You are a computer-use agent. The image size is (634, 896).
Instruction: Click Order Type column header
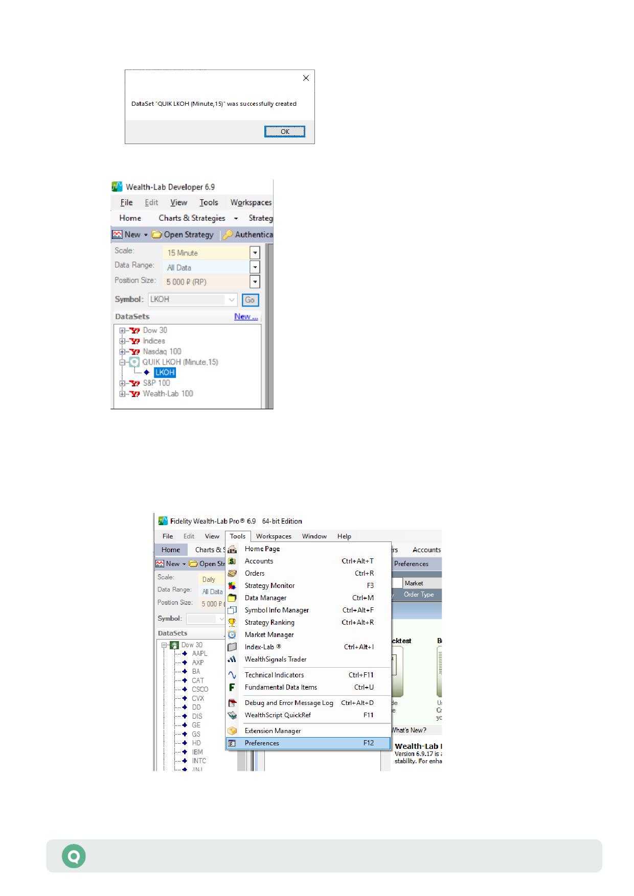419,595
